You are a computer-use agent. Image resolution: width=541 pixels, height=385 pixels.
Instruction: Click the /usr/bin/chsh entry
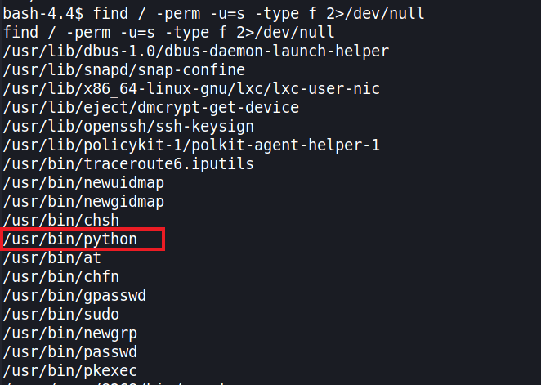click(61, 221)
